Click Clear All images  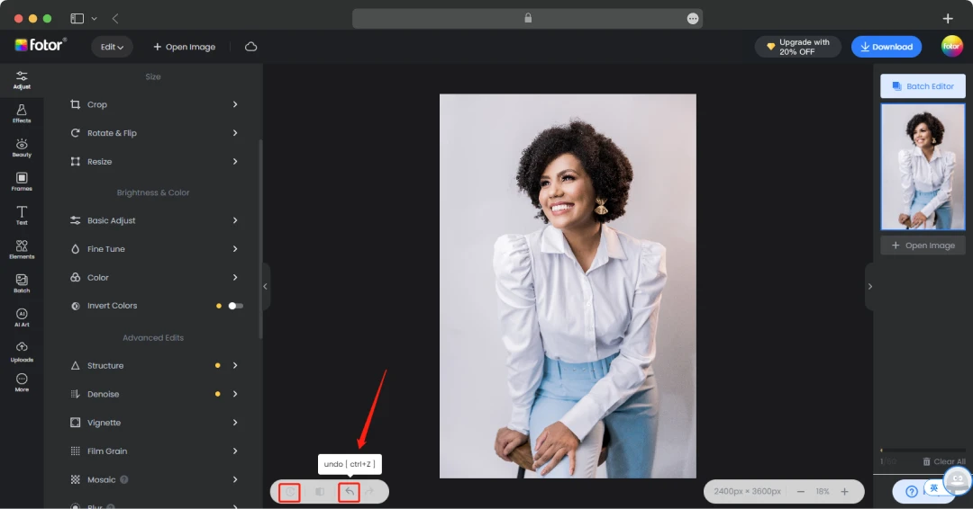click(x=944, y=461)
